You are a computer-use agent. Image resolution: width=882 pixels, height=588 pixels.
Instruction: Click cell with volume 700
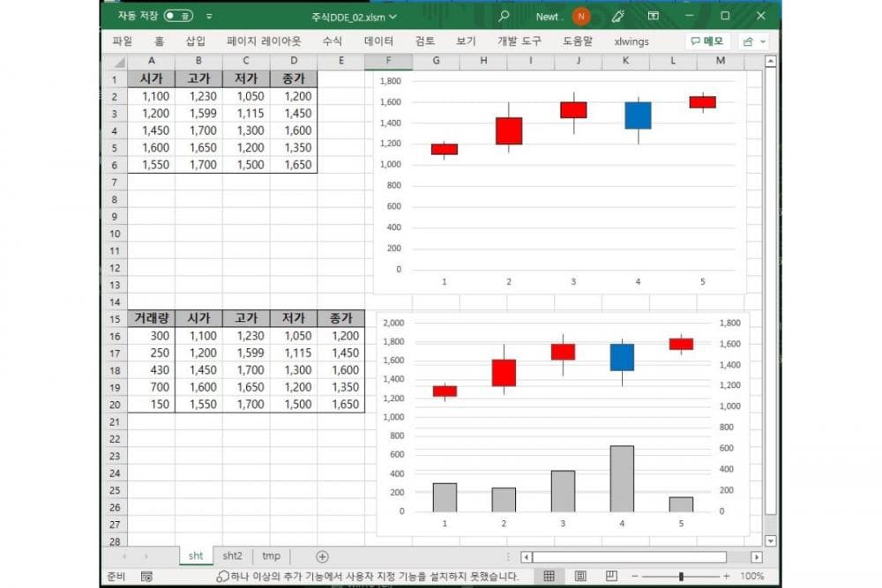[x=152, y=387]
